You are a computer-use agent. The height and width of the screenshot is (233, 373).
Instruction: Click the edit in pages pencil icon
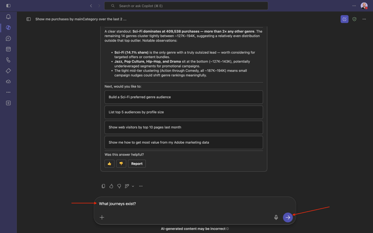click(127, 186)
